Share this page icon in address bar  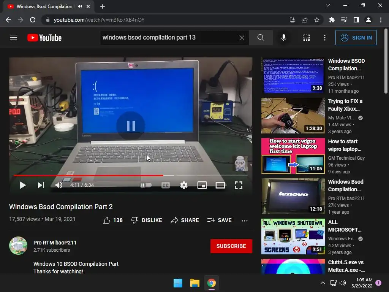point(305,20)
